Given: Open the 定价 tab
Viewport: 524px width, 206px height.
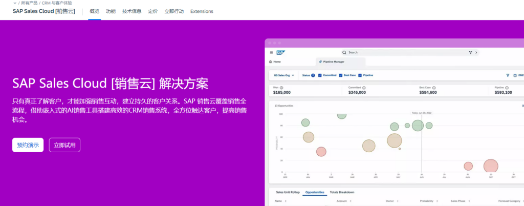Looking at the screenshot, I should pyautogui.click(x=153, y=11).
